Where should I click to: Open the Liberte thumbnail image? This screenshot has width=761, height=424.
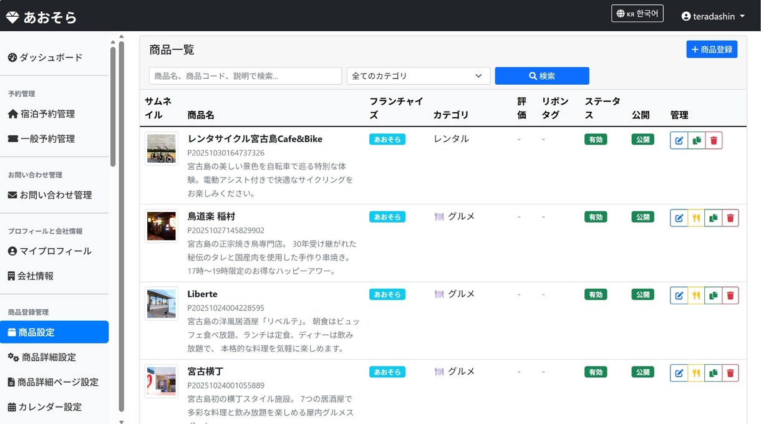pos(162,304)
